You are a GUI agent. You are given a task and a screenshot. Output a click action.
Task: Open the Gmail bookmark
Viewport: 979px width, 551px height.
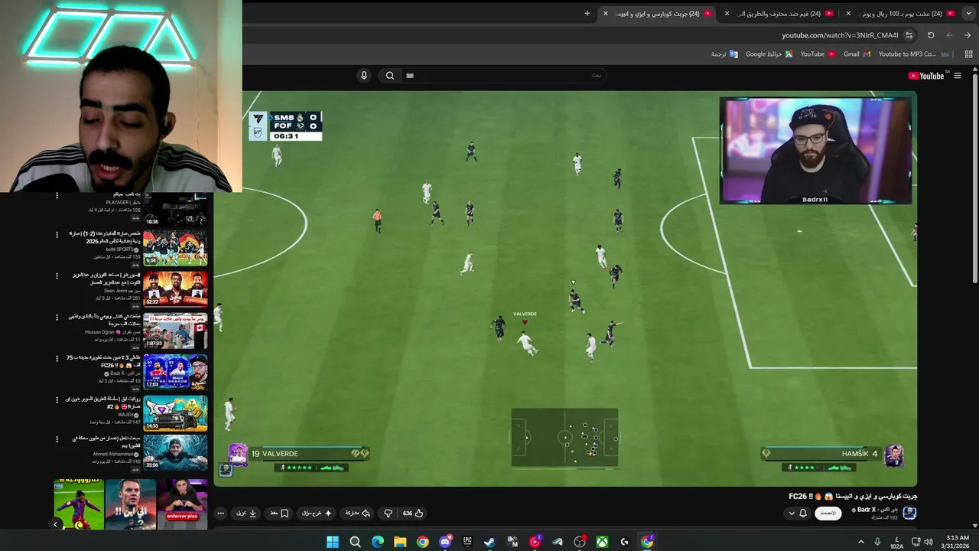[x=857, y=54]
